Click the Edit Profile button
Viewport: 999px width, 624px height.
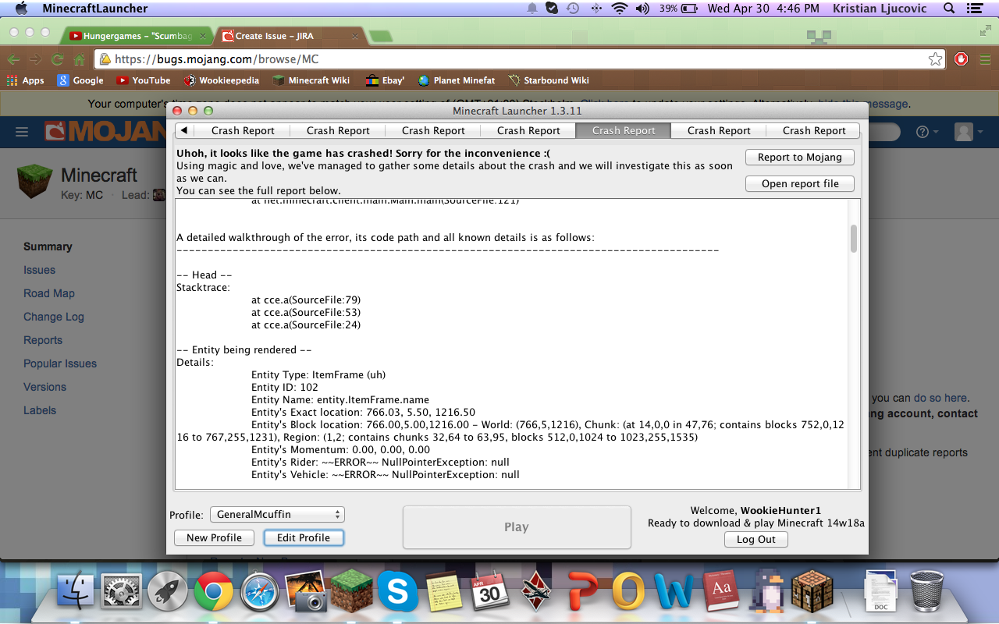[x=304, y=537]
